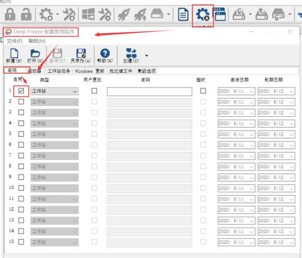Click the open padlock icon in console toolbar
The image size is (302, 258).
point(26,14)
